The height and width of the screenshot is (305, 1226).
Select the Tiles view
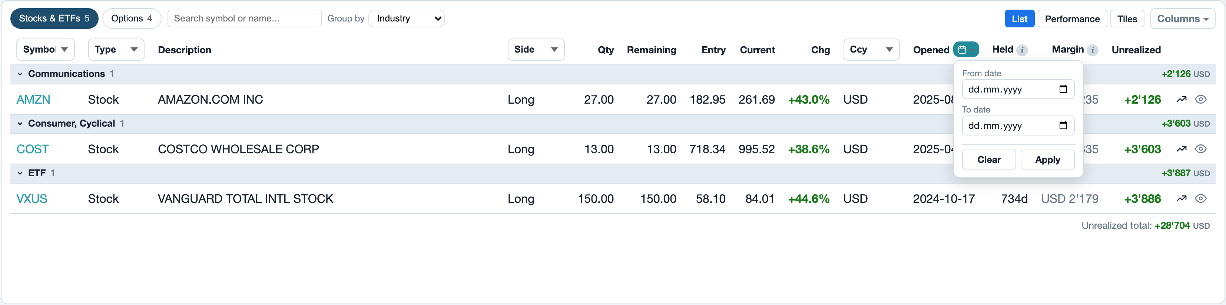tap(1127, 19)
